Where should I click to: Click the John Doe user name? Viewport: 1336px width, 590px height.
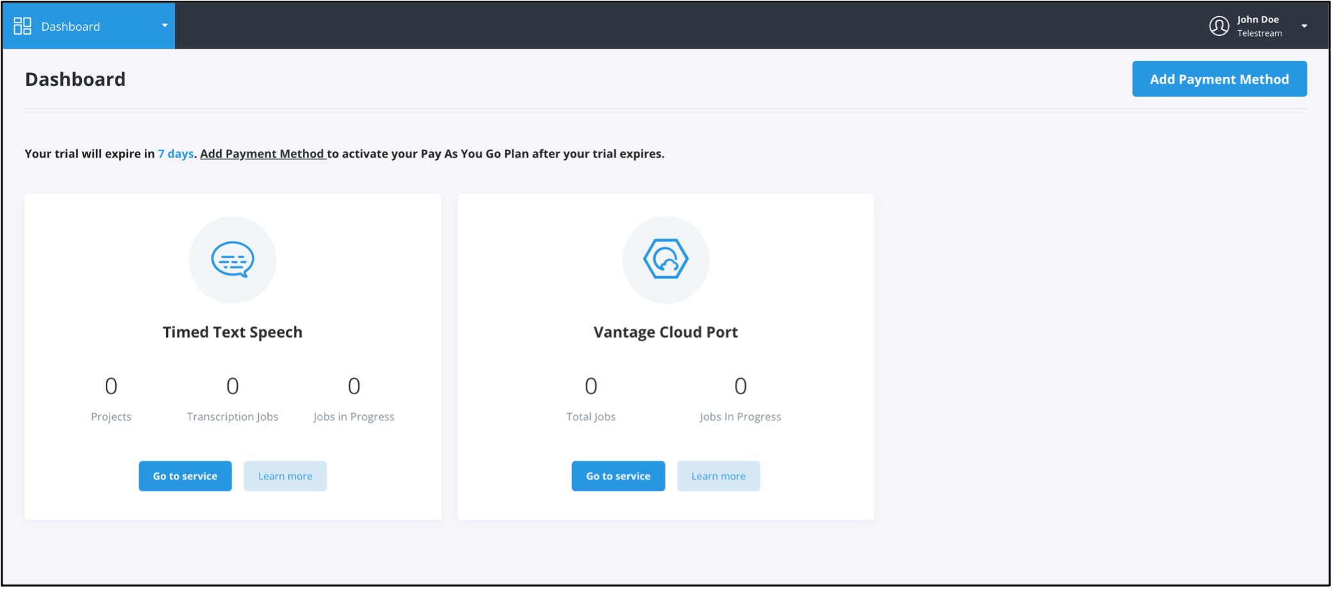pyautogui.click(x=1258, y=20)
